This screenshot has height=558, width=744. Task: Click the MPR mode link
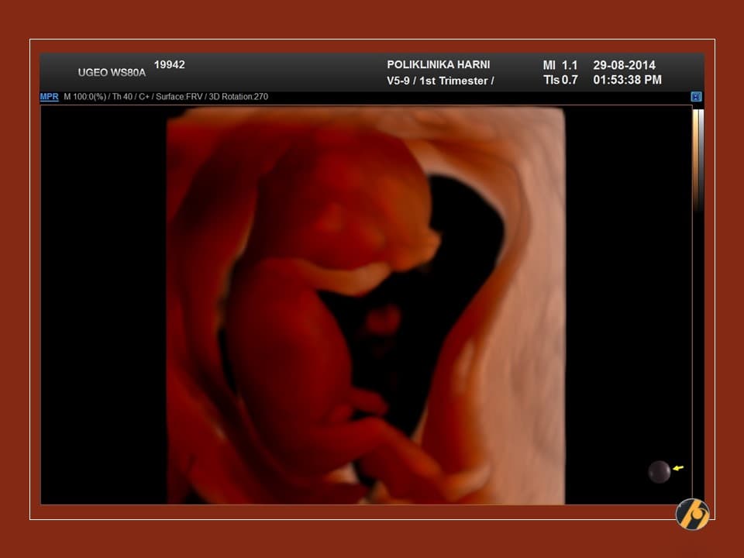tap(49, 97)
